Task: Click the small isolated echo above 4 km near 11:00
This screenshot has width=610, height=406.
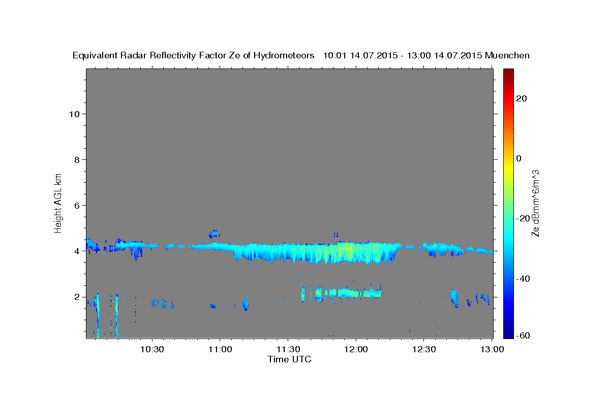Action: [214, 233]
